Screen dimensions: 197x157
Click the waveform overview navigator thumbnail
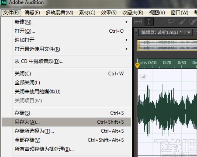coord(167,45)
